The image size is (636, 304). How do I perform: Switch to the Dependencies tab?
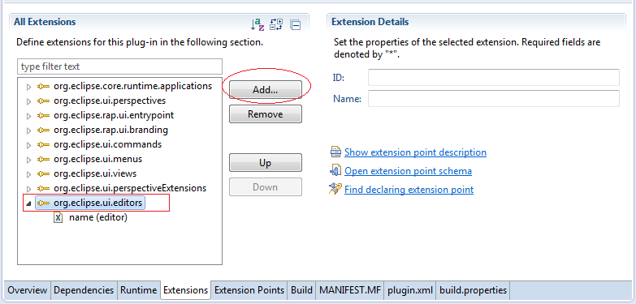pos(84,290)
